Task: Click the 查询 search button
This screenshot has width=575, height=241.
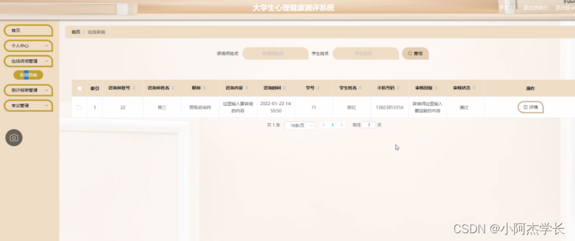Action: click(x=415, y=53)
